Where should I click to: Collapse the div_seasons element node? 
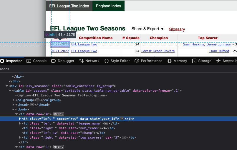7,86
